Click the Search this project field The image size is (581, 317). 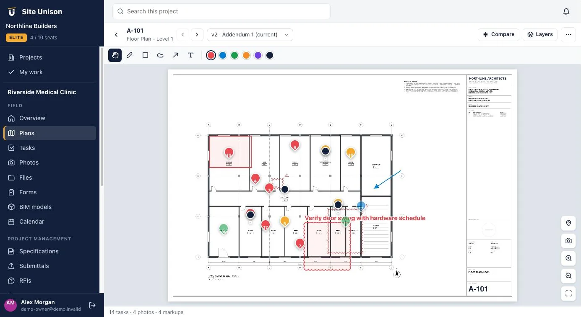[x=221, y=11]
